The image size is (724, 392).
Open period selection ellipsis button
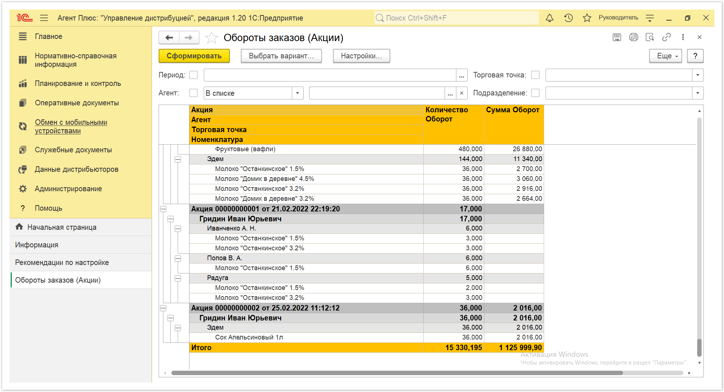[x=461, y=75]
